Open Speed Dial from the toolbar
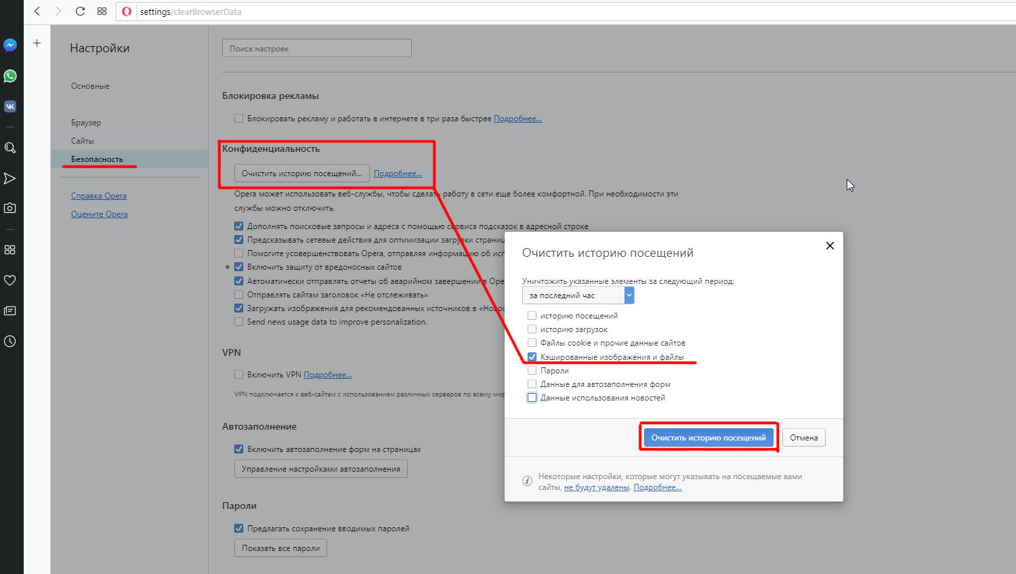The height and width of the screenshot is (574, 1016). (x=102, y=11)
